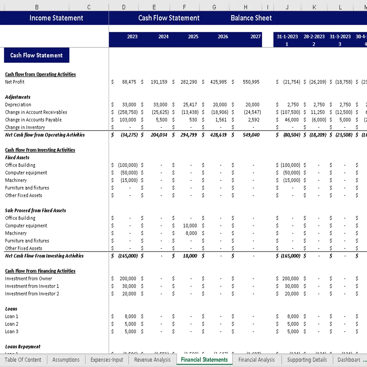Click the Net Profit row label
The width and height of the screenshot is (367, 367).
pyautogui.click(x=15, y=82)
